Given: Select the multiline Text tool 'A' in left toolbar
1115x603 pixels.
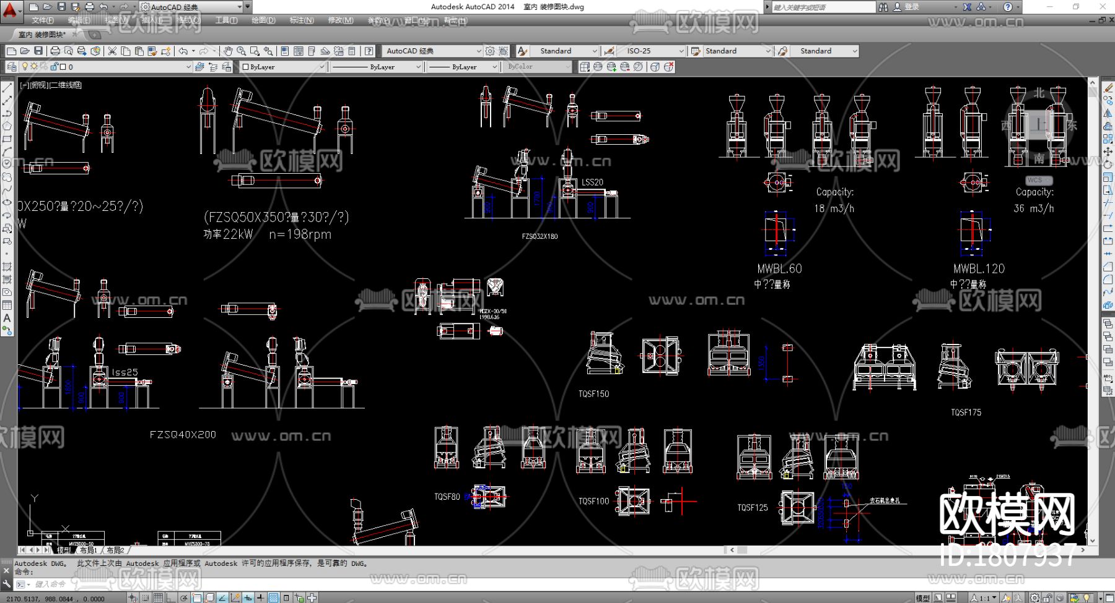Looking at the screenshot, I should click(x=7, y=318).
